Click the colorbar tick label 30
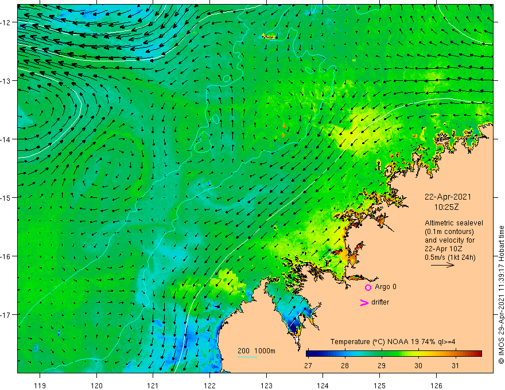The image size is (505, 390). coord(418,365)
